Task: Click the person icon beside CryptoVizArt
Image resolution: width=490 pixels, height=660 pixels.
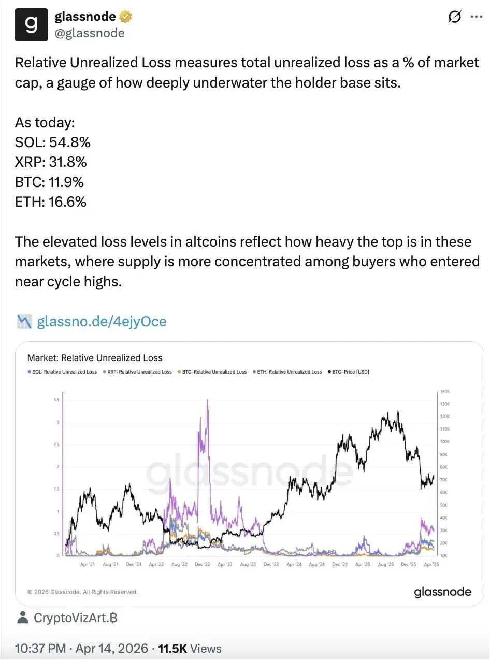Action: (23, 618)
